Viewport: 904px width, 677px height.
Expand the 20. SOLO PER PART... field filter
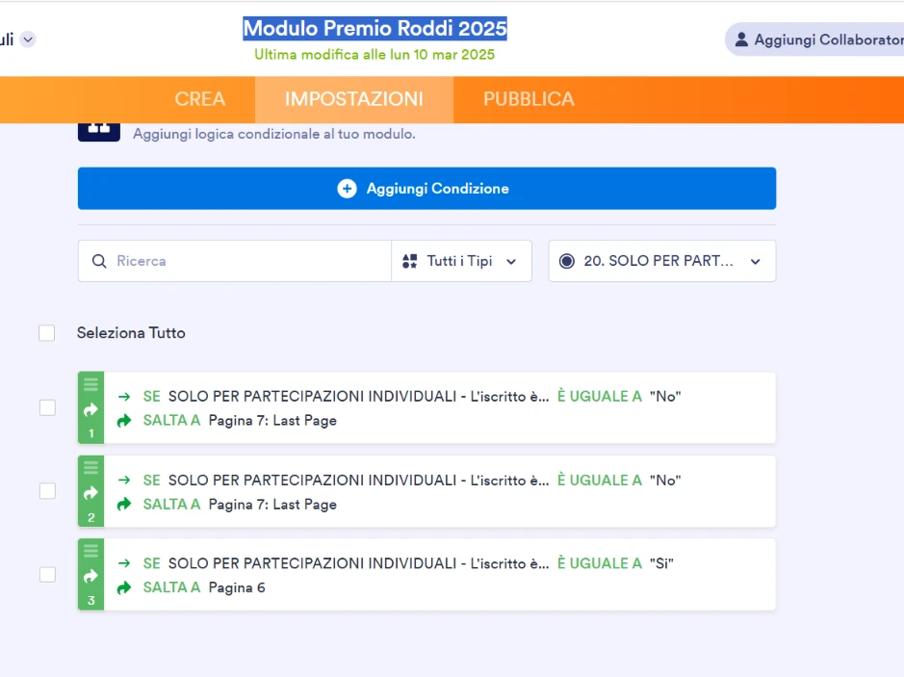click(x=661, y=261)
